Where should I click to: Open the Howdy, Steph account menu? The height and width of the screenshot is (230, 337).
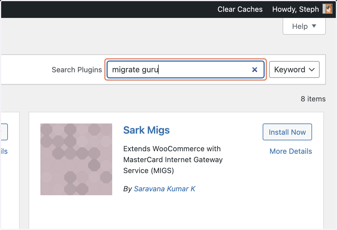click(296, 9)
